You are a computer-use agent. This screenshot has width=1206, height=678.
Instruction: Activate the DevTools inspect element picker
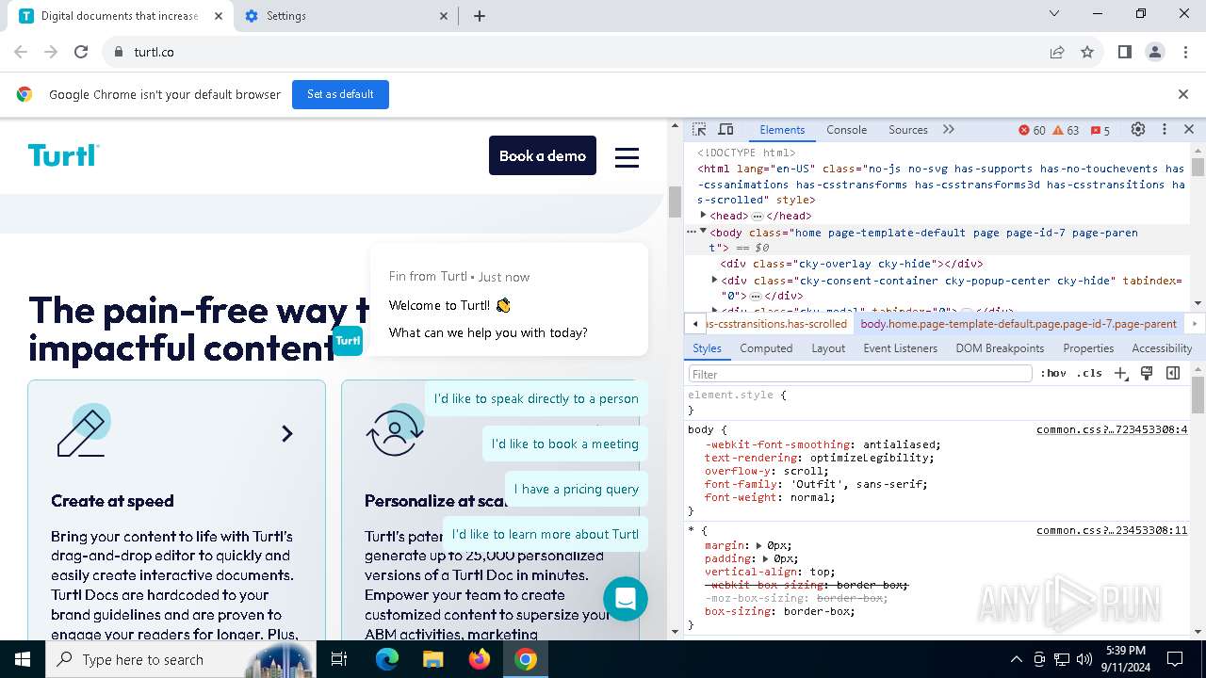tap(699, 130)
